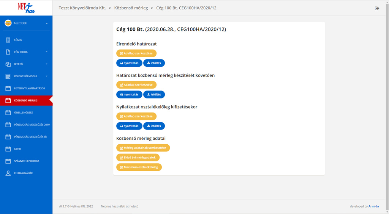Click the logout icon in top right
The height and width of the screenshot is (214, 389).
point(377,8)
